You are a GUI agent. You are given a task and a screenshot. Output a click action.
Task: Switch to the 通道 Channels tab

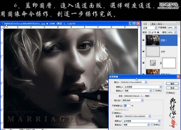[153, 24]
